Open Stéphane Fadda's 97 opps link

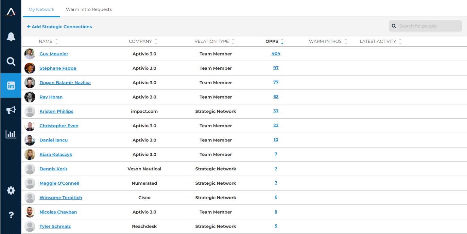(x=276, y=68)
